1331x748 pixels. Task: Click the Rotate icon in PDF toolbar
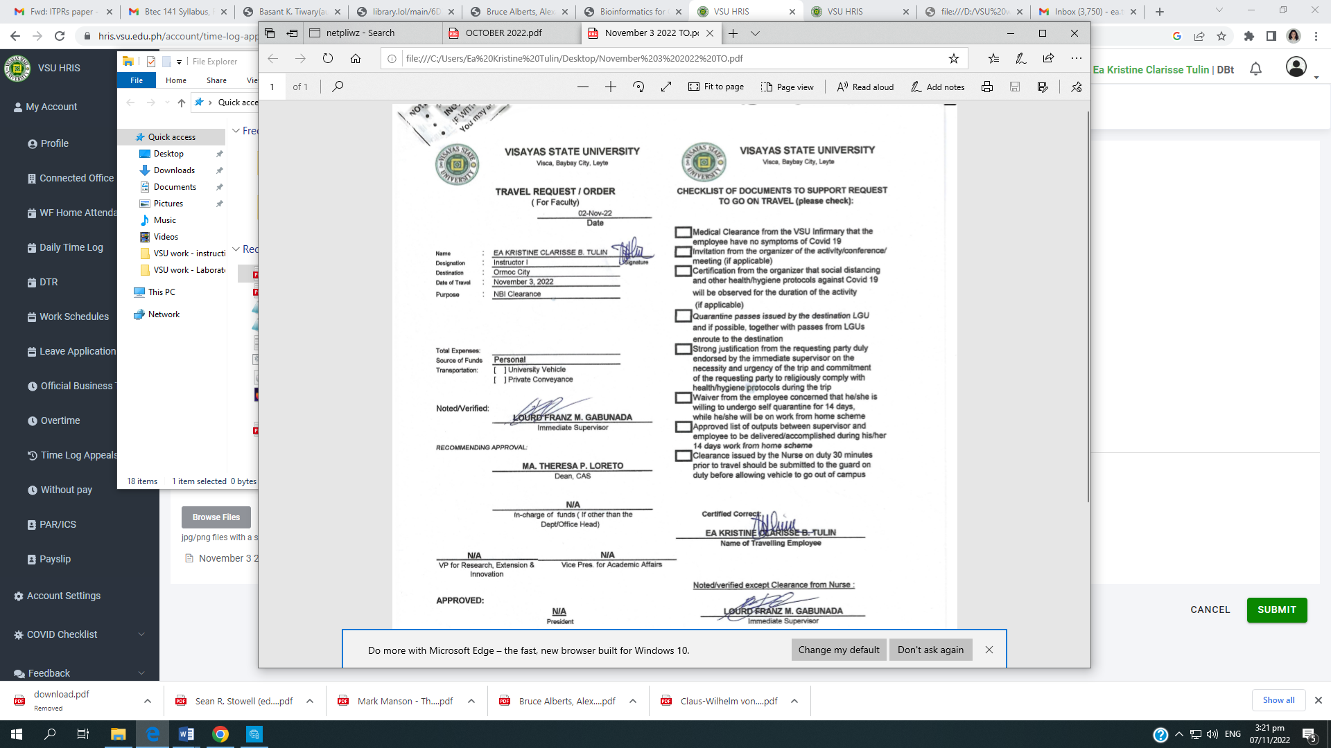tap(638, 87)
